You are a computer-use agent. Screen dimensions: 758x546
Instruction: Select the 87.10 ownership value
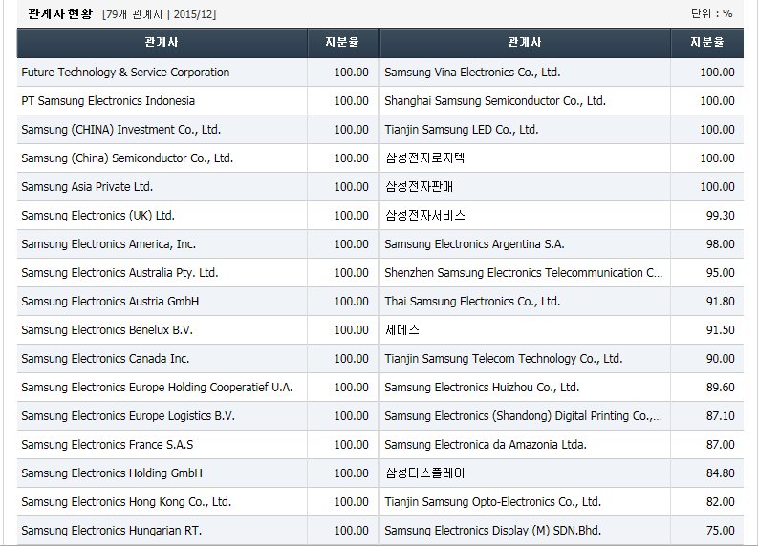[x=721, y=416]
